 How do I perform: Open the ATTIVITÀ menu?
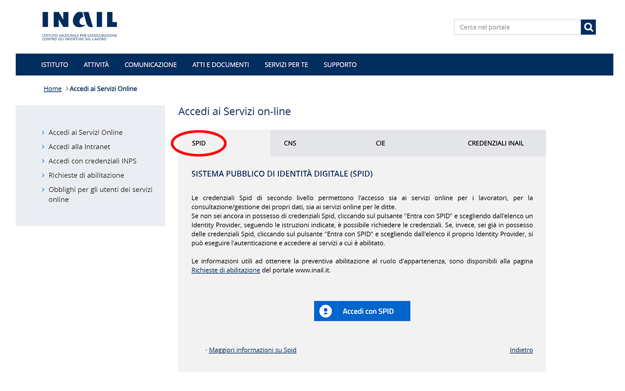[x=96, y=65]
